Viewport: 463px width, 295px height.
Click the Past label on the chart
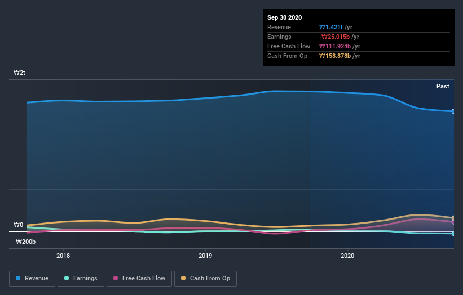pos(443,86)
